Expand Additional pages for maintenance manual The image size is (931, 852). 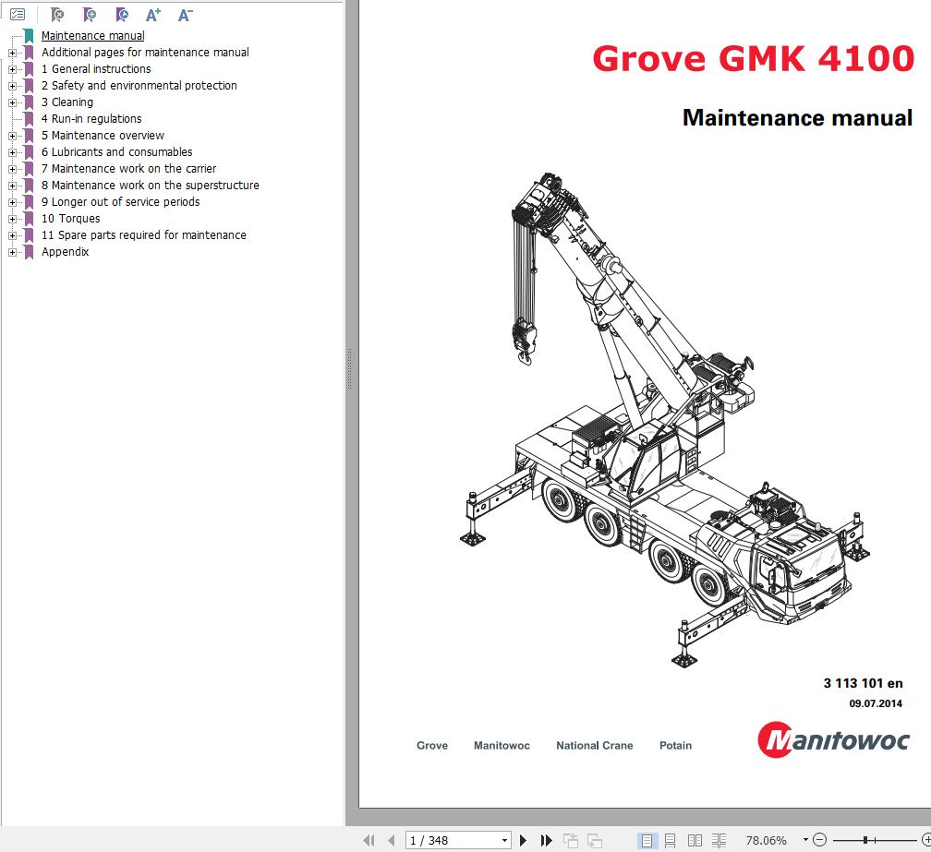[x=12, y=53]
